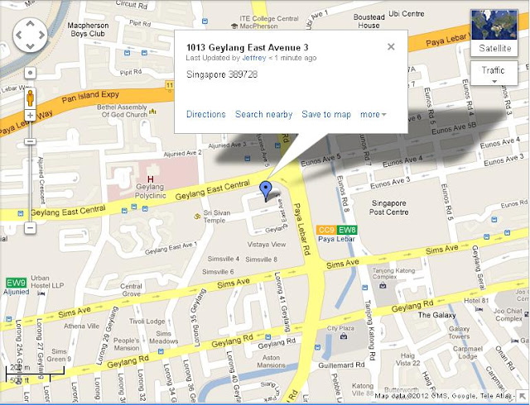Click the Geylang Polyclinic hospital H icon
The width and height of the screenshot is (530, 405).
[x=151, y=179]
